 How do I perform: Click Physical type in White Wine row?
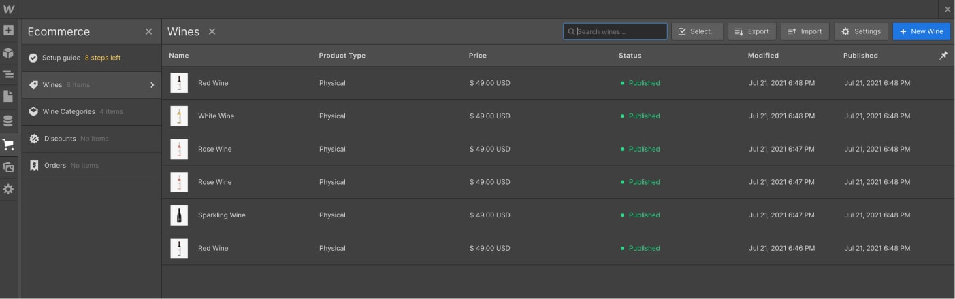point(332,116)
